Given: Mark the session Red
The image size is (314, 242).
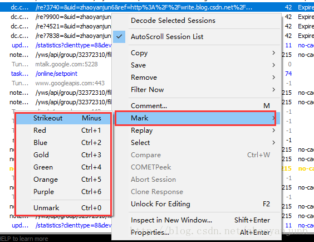Looking at the screenshot, I should (x=63, y=130).
